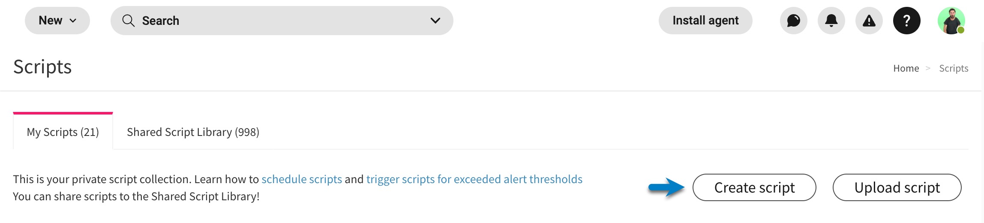The height and width of the screenshot is (223, 984).
Task: Open the help question mark icon
Action: pos(906,21)
